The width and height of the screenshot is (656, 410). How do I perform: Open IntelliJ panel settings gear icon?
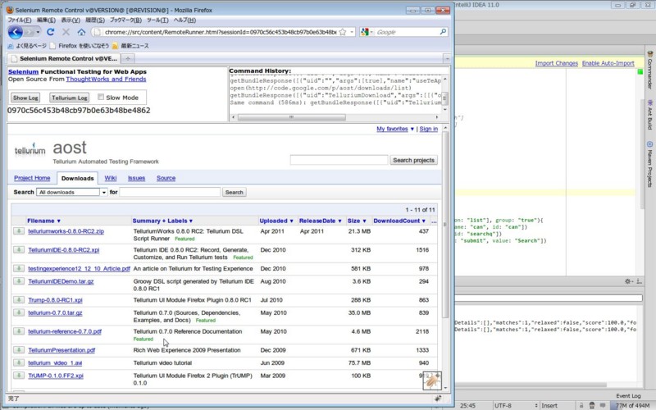pyautogui.click(x=627, y=281)
